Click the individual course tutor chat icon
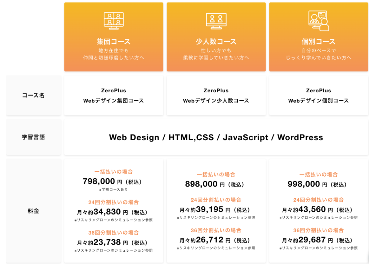The height and width of the screenshot is (264, 369). click(x=319, y=20)
